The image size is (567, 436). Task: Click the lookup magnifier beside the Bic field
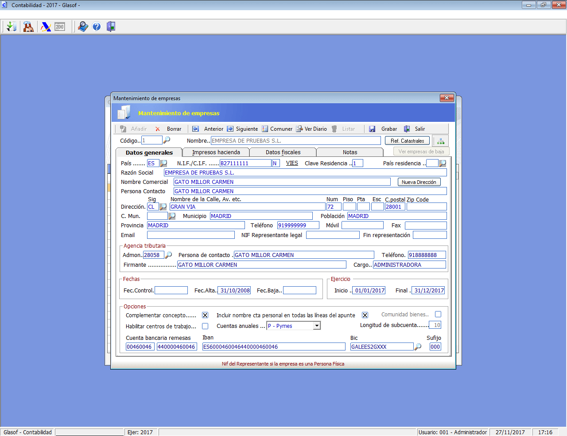[x=418, y=346]
